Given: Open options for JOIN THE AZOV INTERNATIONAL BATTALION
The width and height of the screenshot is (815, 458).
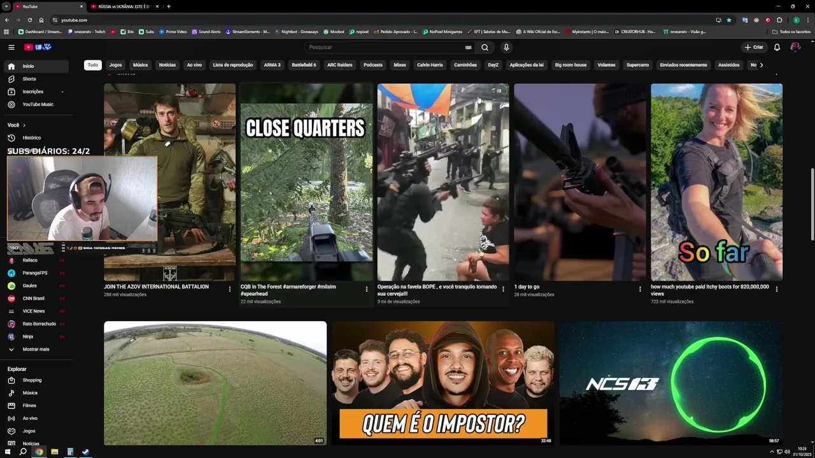Looking at the screenshot, I should (230, 289).
